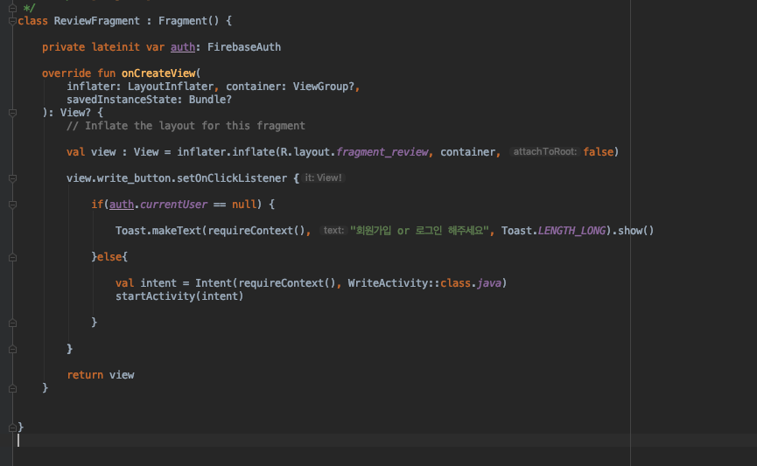This screenshot has width=757, height=466.
Task: Click the FirebaseAuth type name
Action: point(244,47)
